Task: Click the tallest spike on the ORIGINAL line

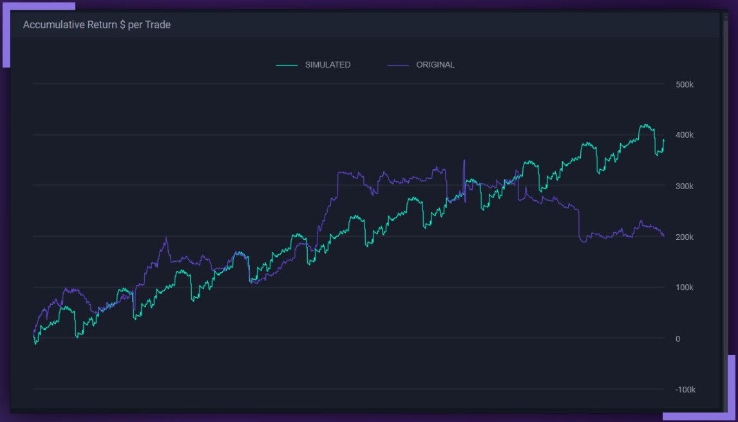Action: tap(464, 160)
